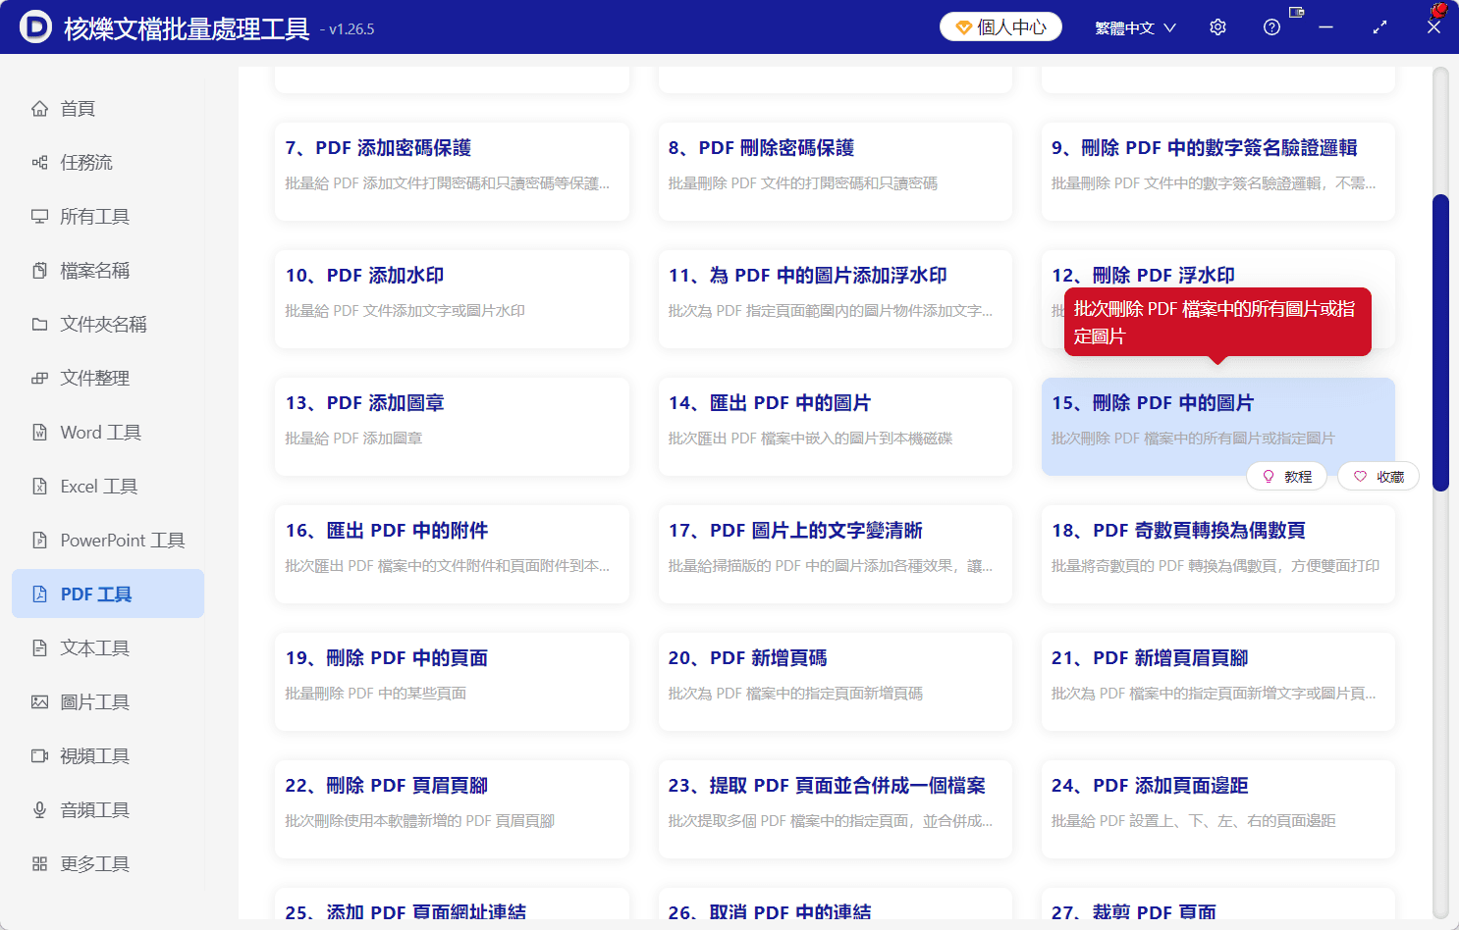Viewport: 1459px width, 930px height.
Task: Click the picture icon beside 圖片工具
Action: (39, 702)
